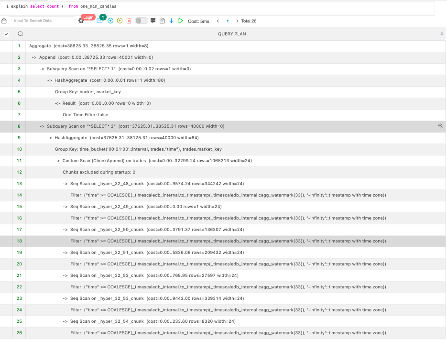This screenshot has height=341, width=447.
Task: Click the blue crosshair target icon
Action: coord(110,21)
